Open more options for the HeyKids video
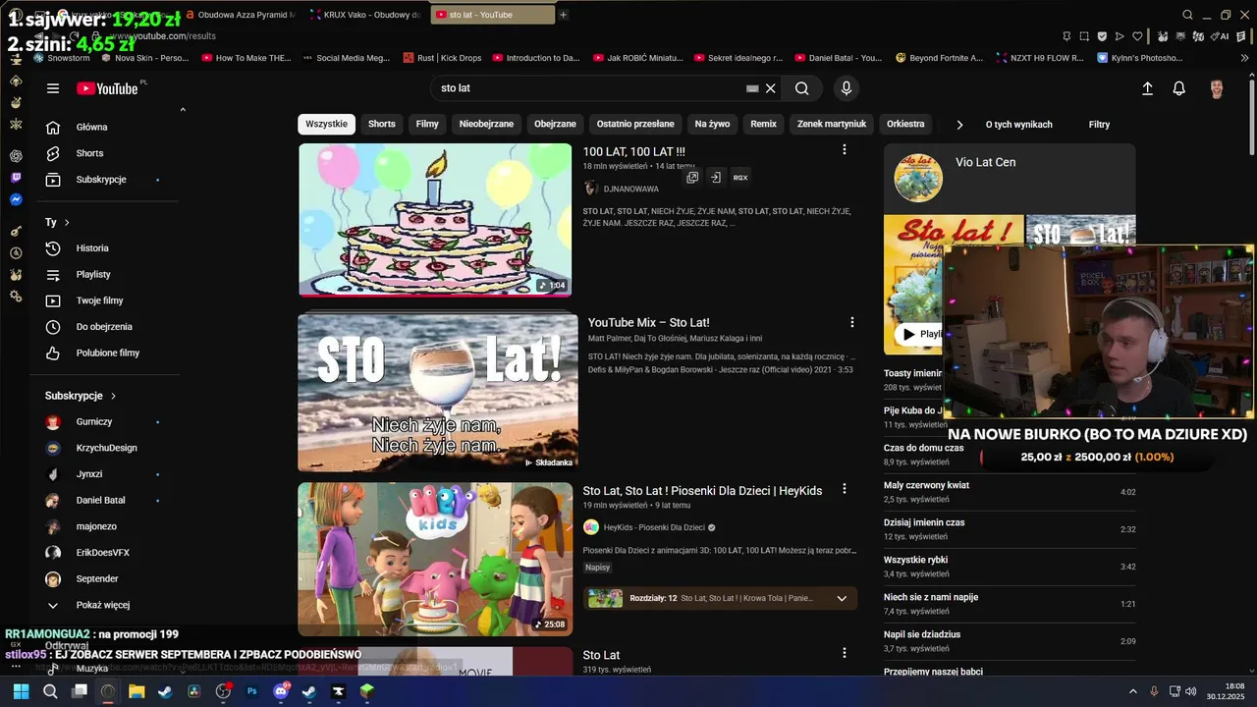Image resolution: width=1257 pixels, height=707 pixels. point(844,490)
